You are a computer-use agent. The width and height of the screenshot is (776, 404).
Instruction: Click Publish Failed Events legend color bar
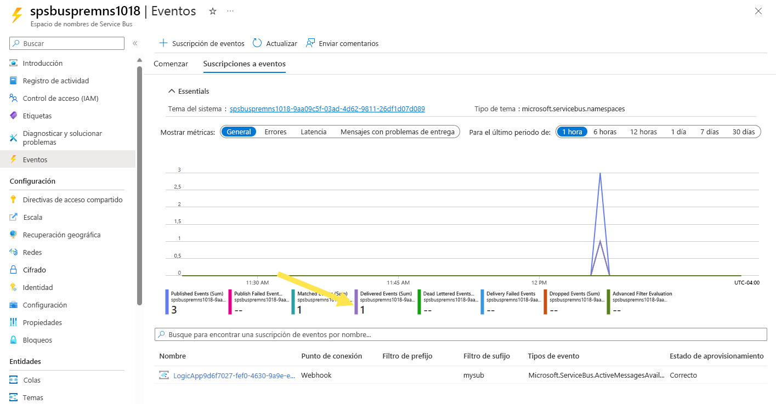click(230, 302)
